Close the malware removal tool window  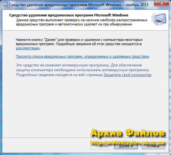[161, 3]
